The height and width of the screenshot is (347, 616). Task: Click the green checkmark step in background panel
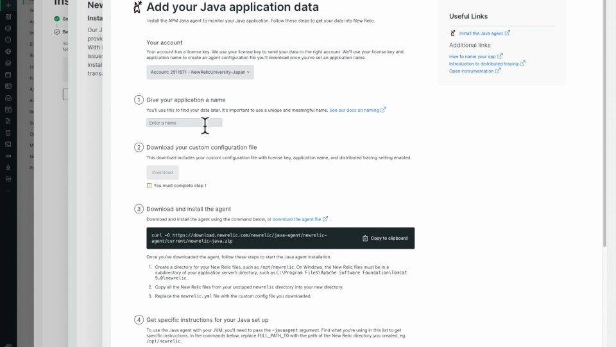click(57, 19)
